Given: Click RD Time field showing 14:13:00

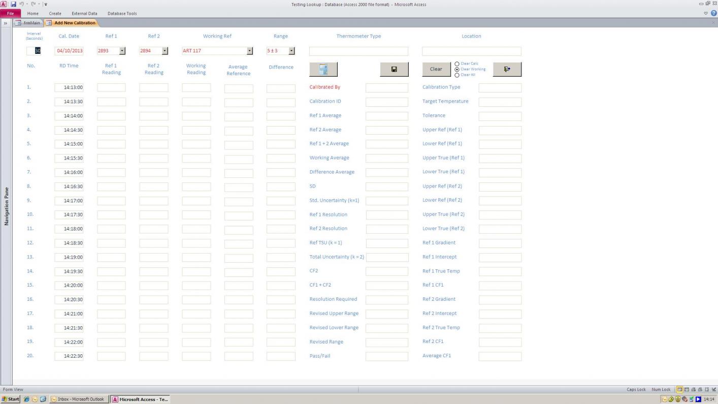Looking at the screenshot, I should pos(69,87).
